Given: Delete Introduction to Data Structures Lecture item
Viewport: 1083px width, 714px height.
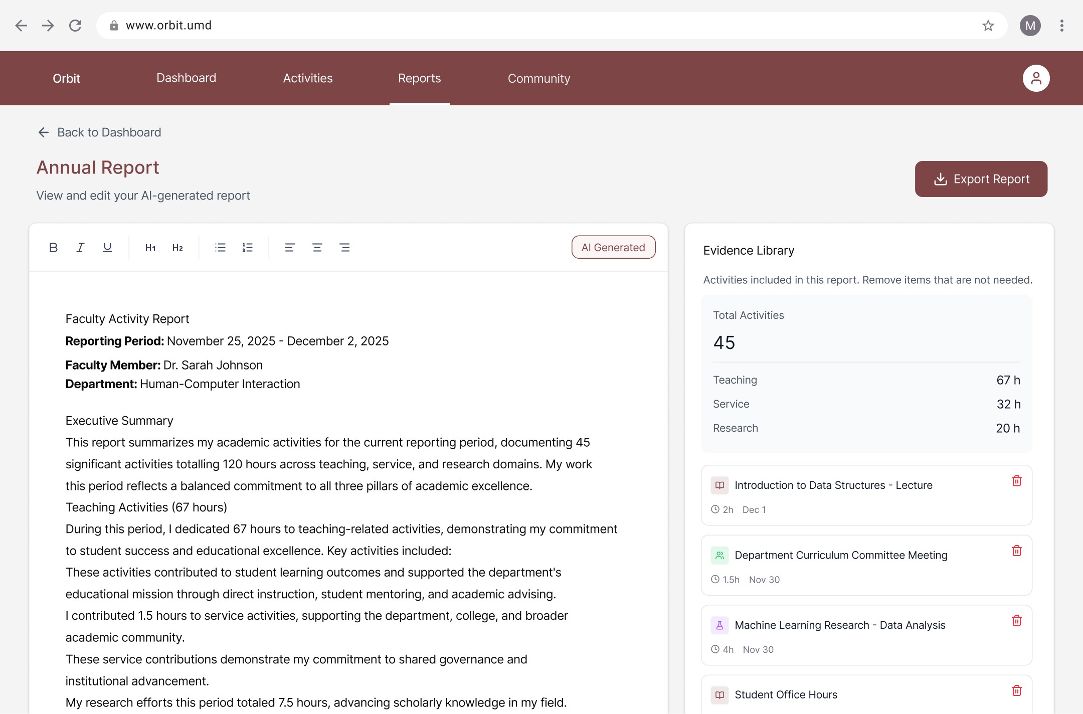Looking at the screenshot, I should click(1016, 481).
